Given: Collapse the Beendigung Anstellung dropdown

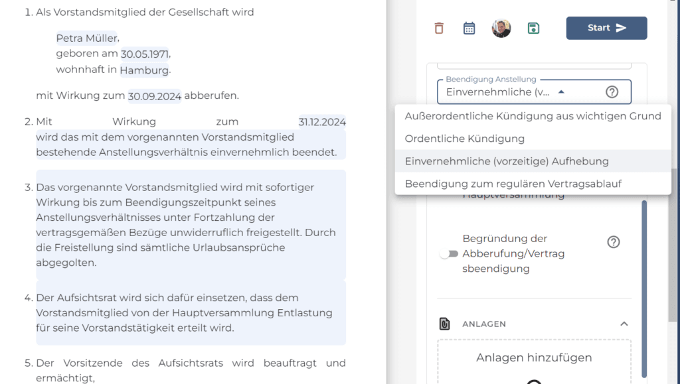Looking at the screenshot, I should coord(561,92).
